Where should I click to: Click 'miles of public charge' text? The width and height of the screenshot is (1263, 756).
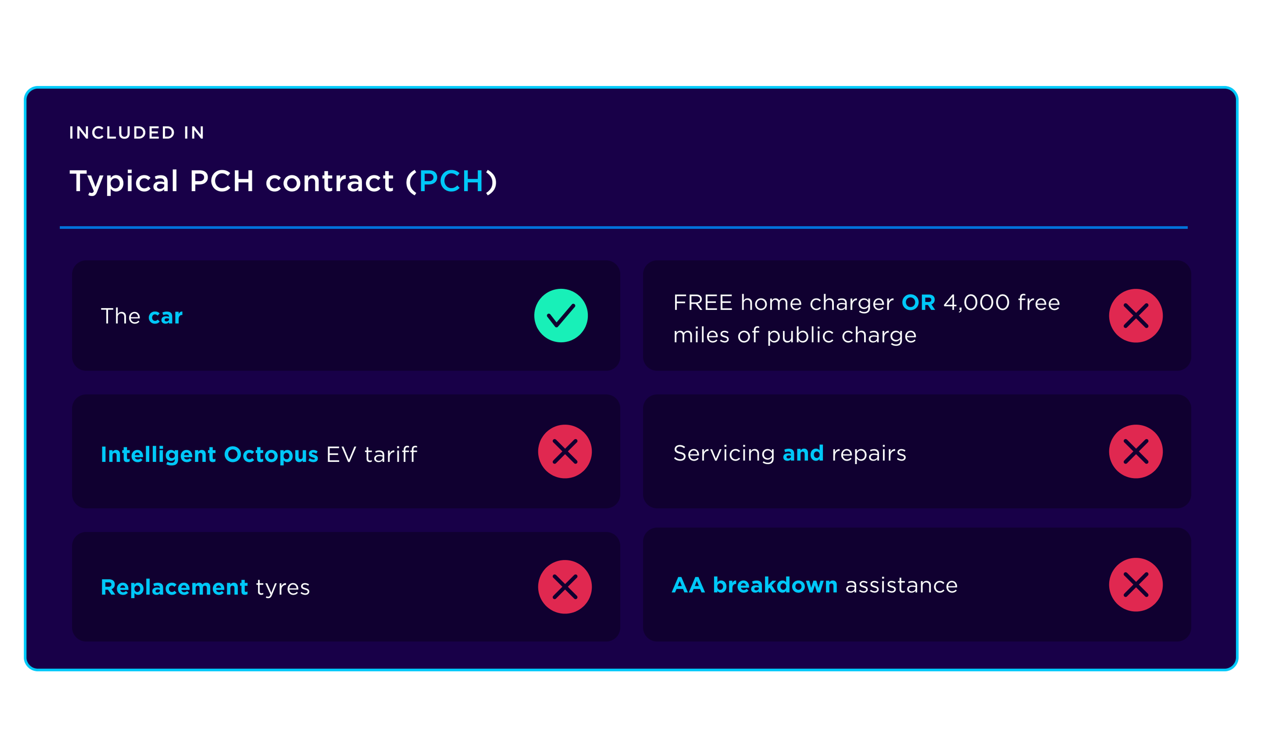pos(795,336)
